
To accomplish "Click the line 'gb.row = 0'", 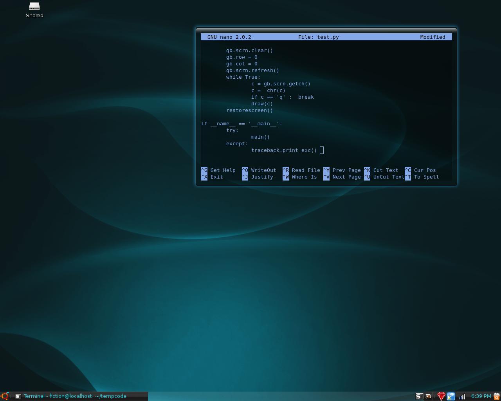I will [x=242, y=57].
